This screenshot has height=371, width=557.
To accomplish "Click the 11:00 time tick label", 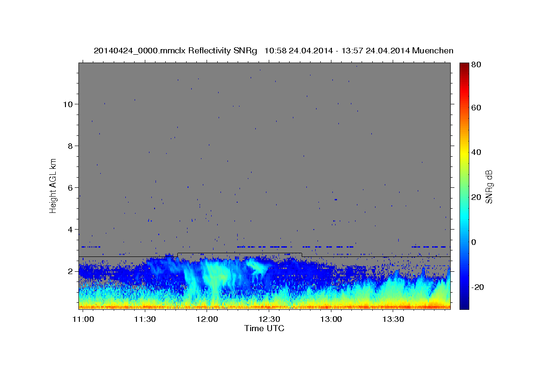I will tap(84, 319).
